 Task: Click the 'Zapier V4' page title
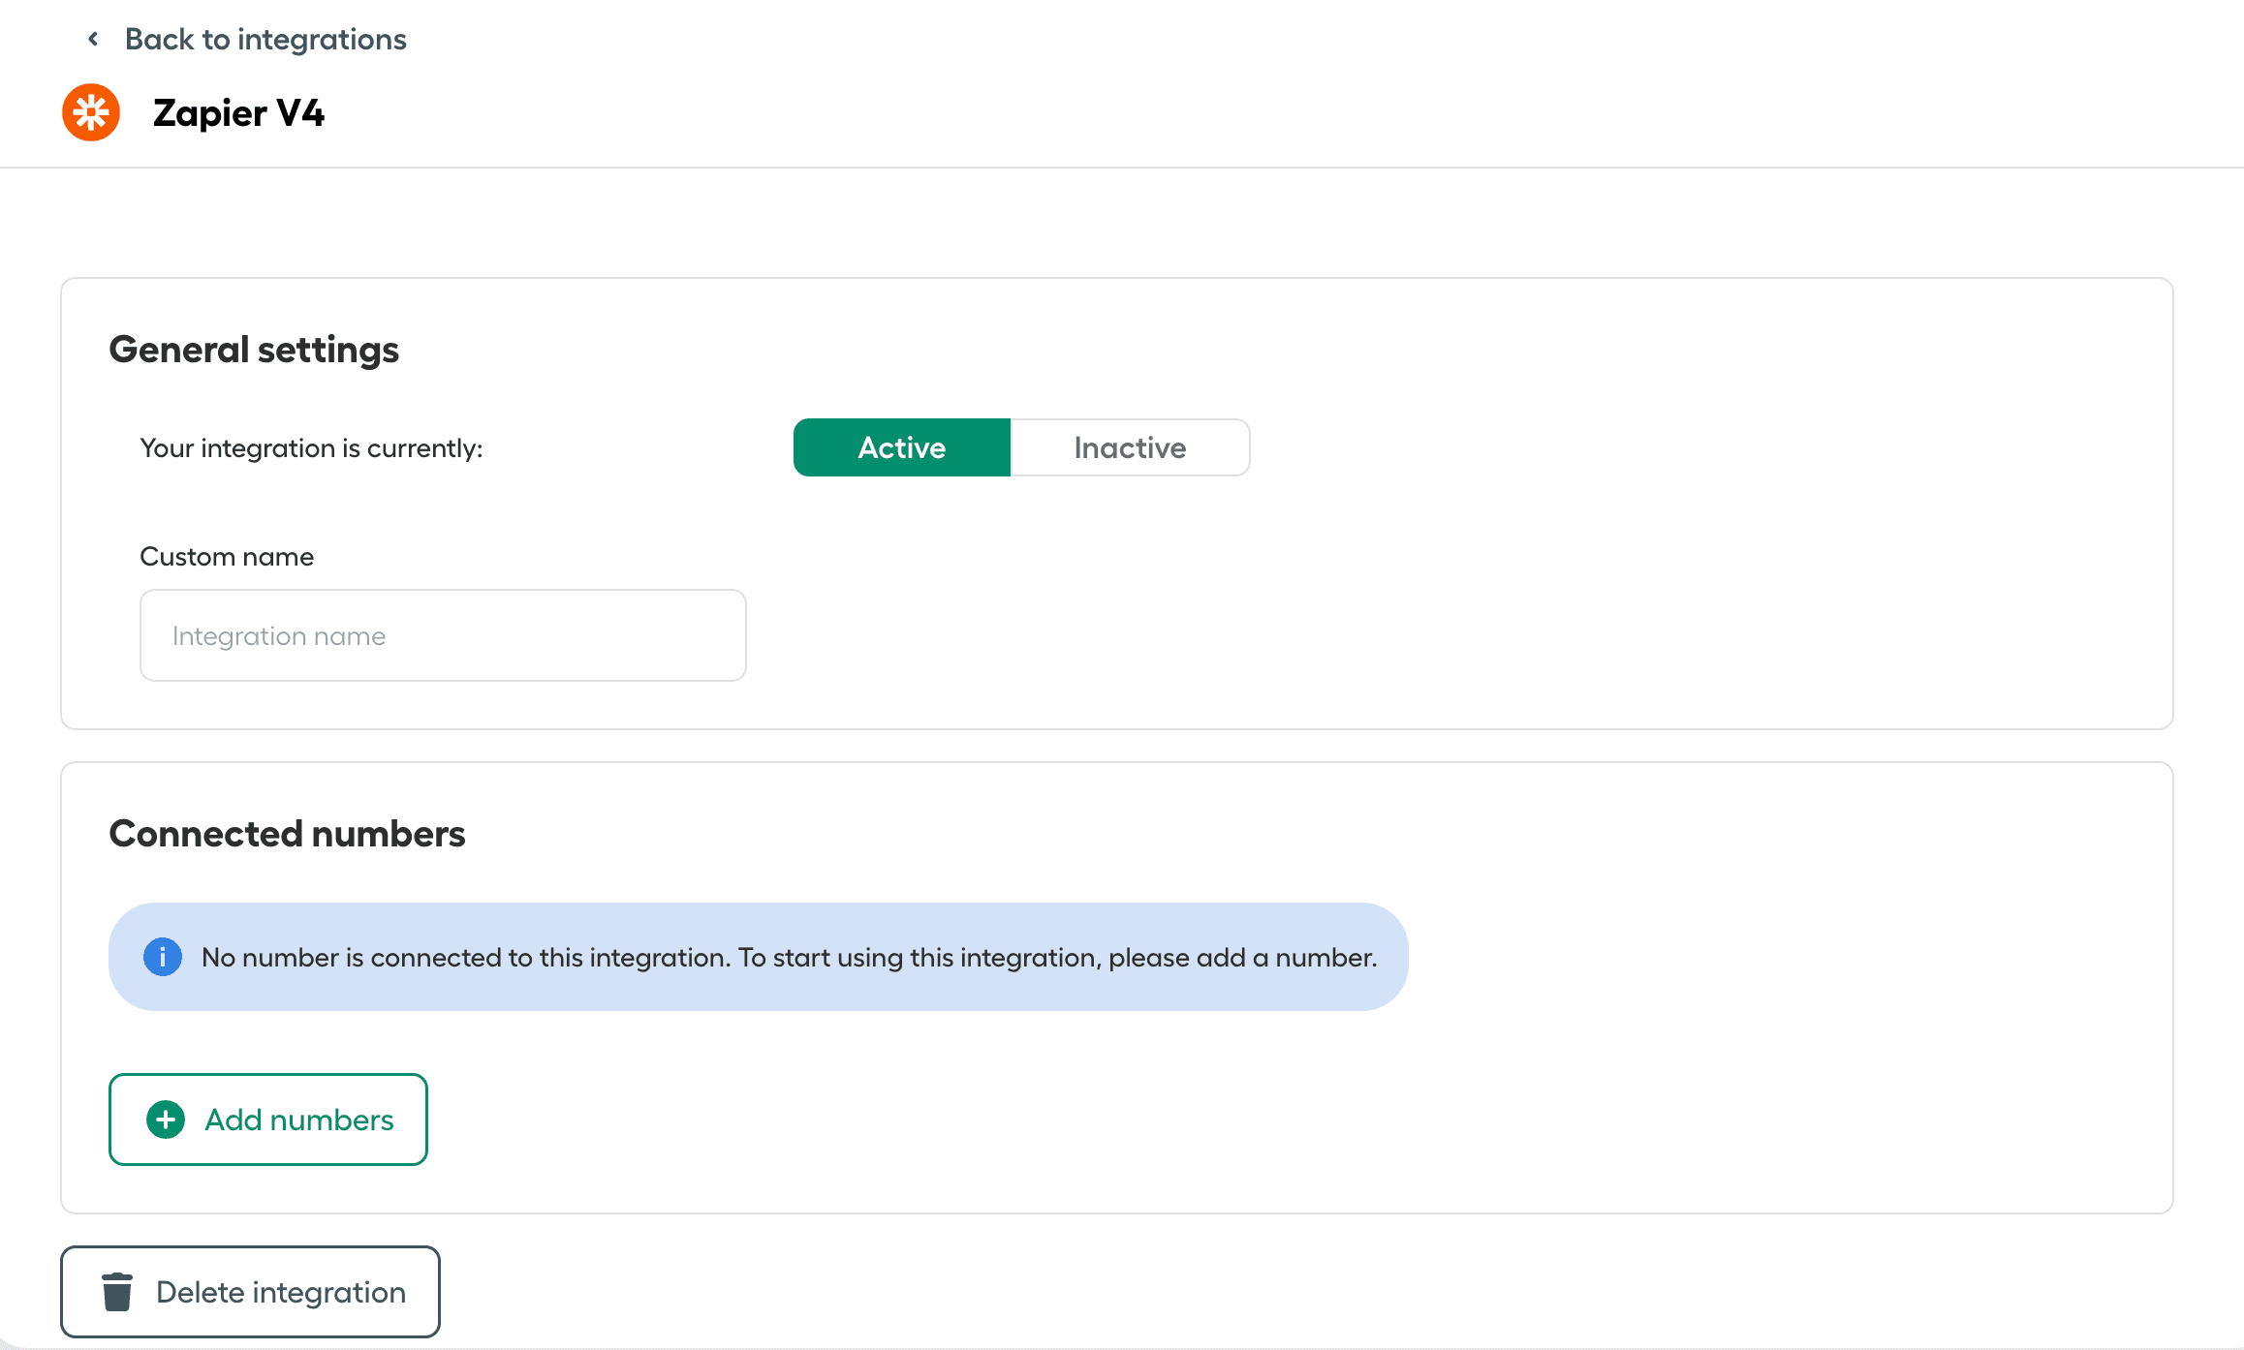(238, 113)
